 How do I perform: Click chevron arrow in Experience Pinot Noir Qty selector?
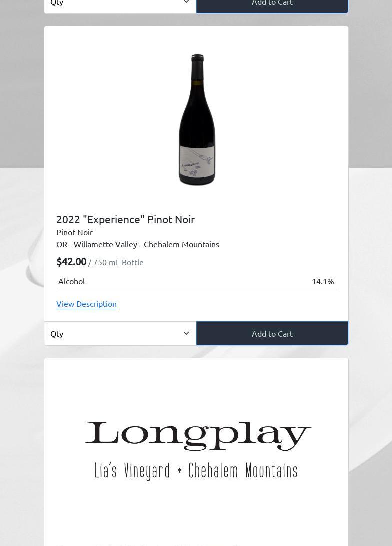(x=186, y=334)
